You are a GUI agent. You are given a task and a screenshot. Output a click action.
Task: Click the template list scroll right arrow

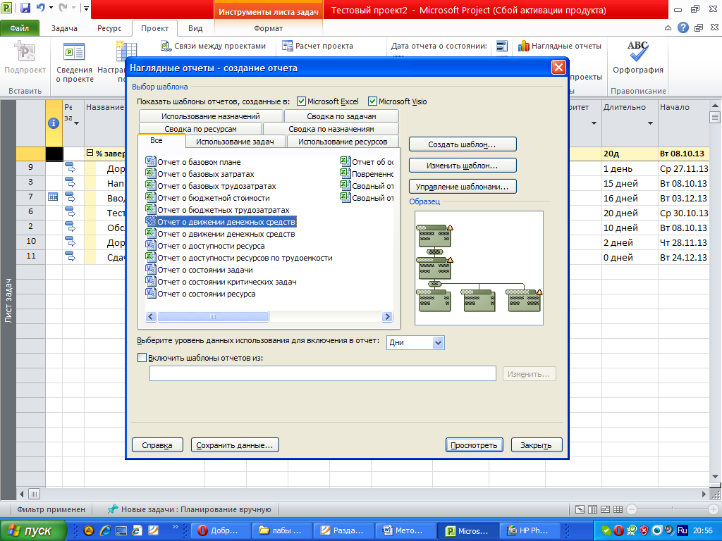(387, 316)
